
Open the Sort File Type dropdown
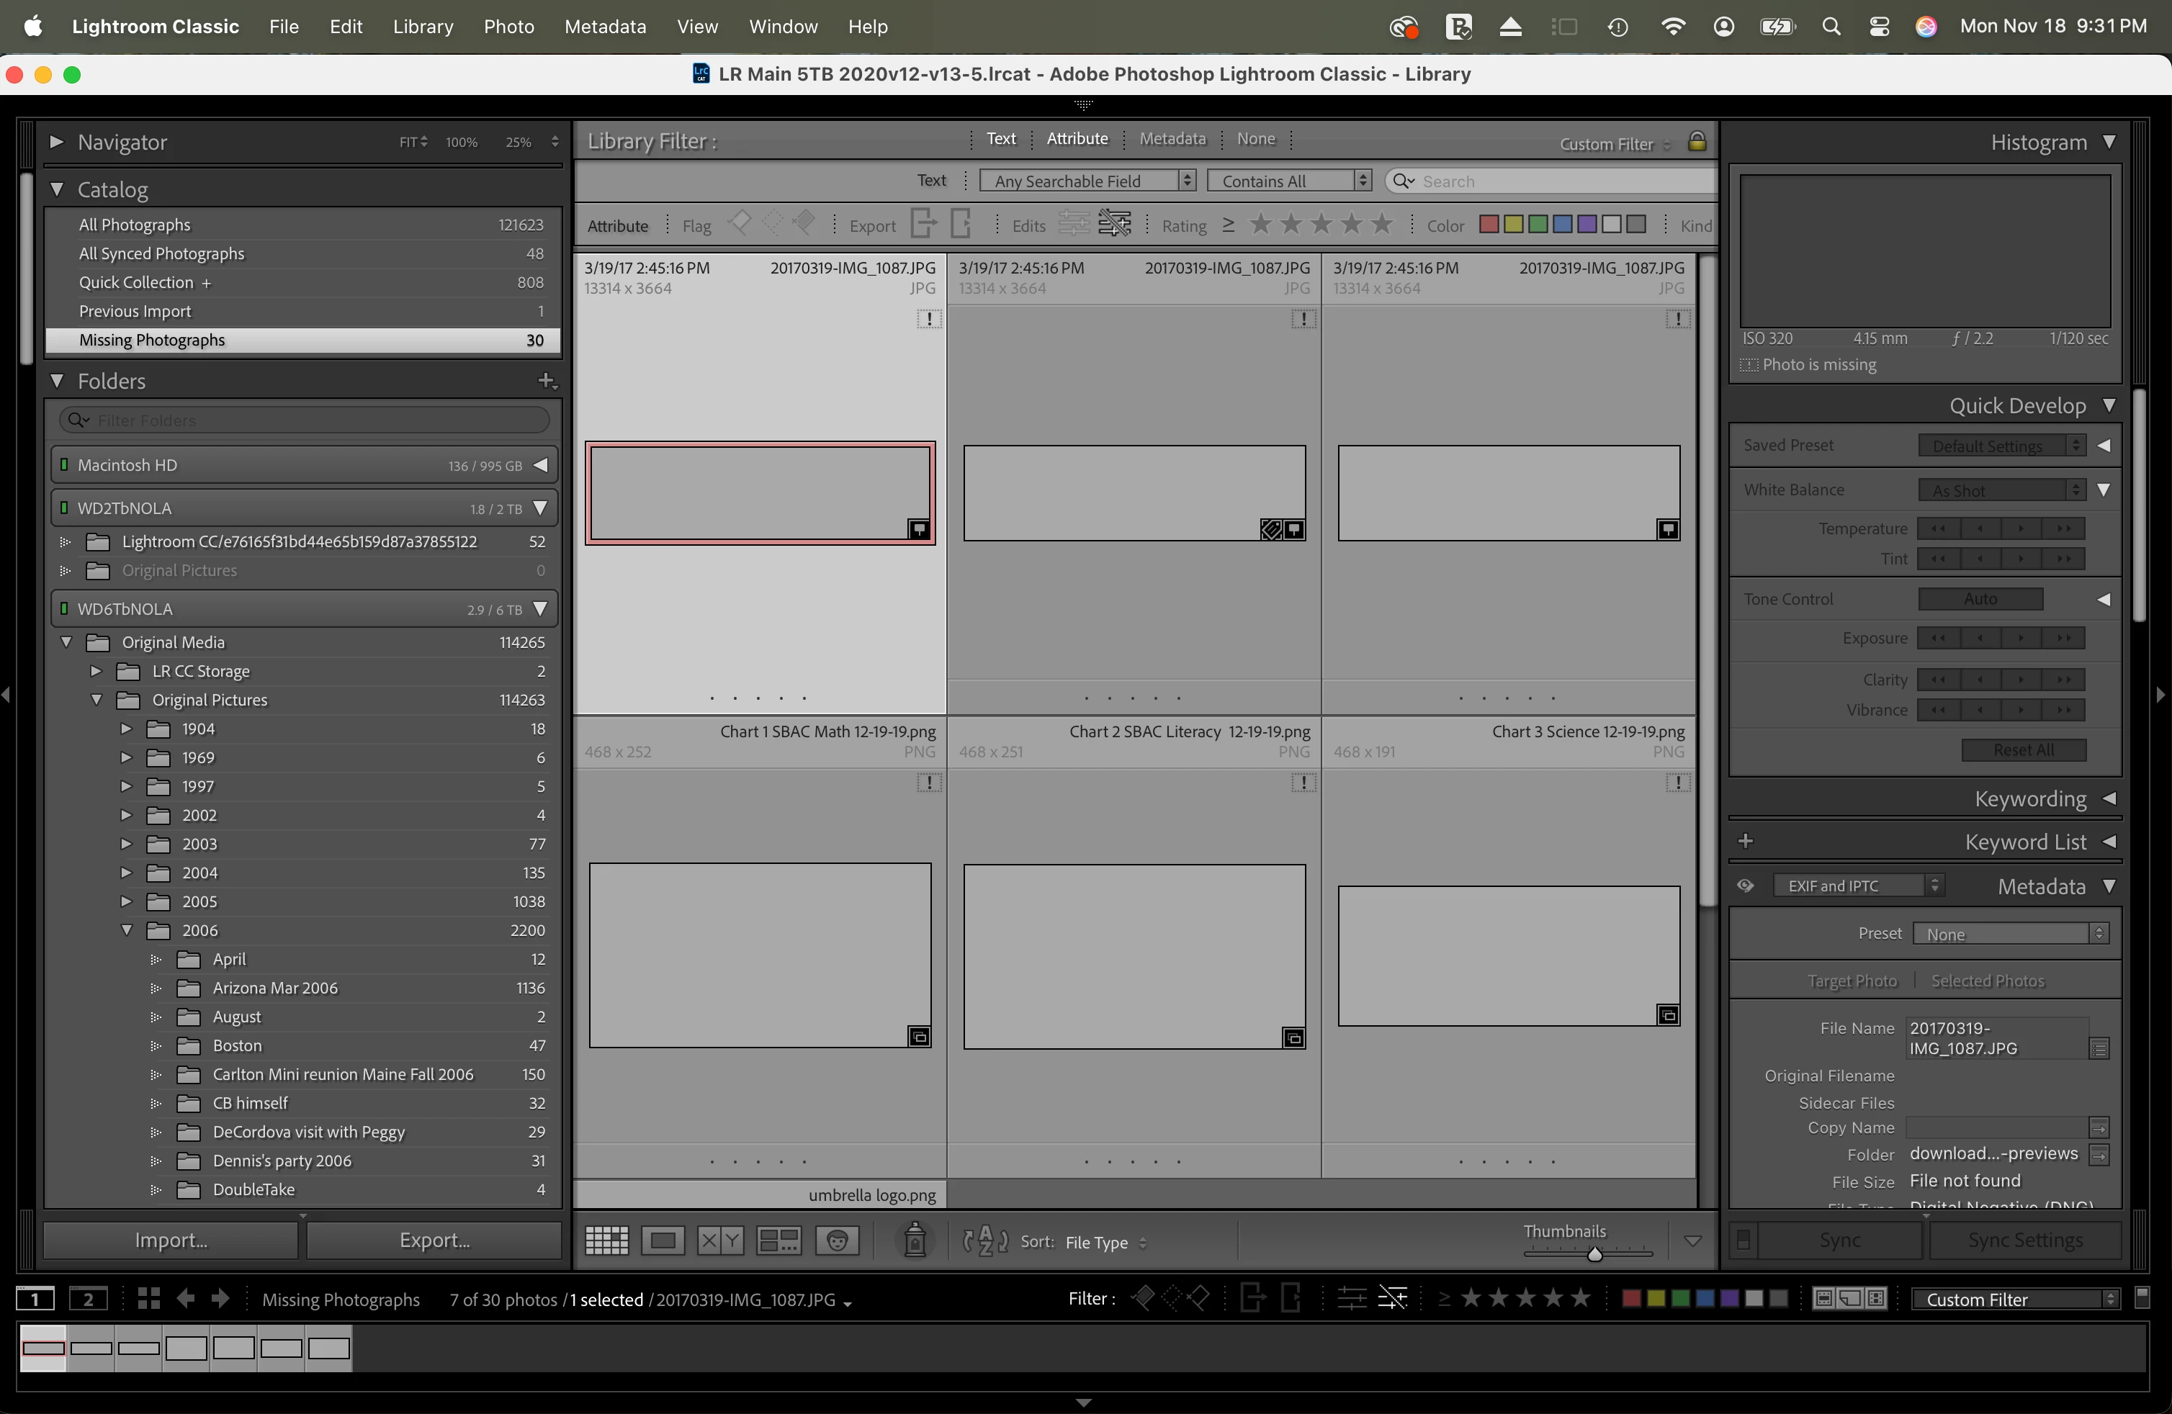click(1105, 1243)
